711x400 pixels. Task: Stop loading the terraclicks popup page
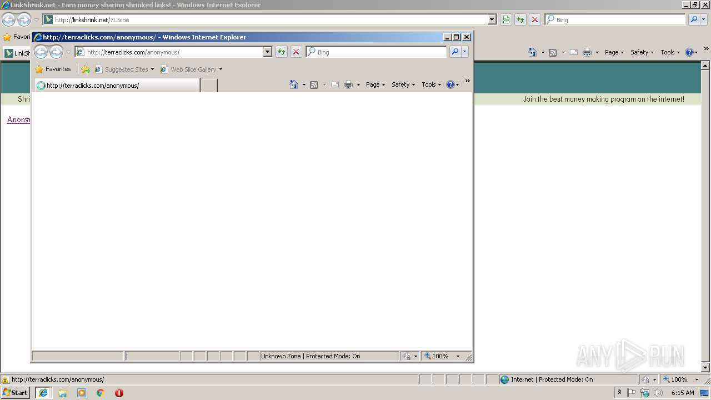296,52
